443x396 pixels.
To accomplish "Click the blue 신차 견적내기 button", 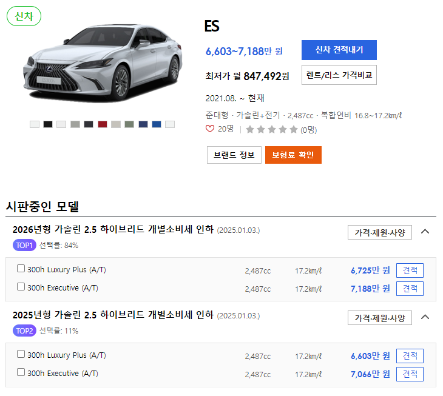I will tap(339, 50).
